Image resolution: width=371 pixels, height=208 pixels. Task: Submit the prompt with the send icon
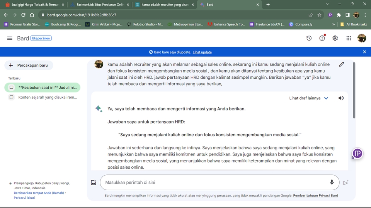coord(346,183)
